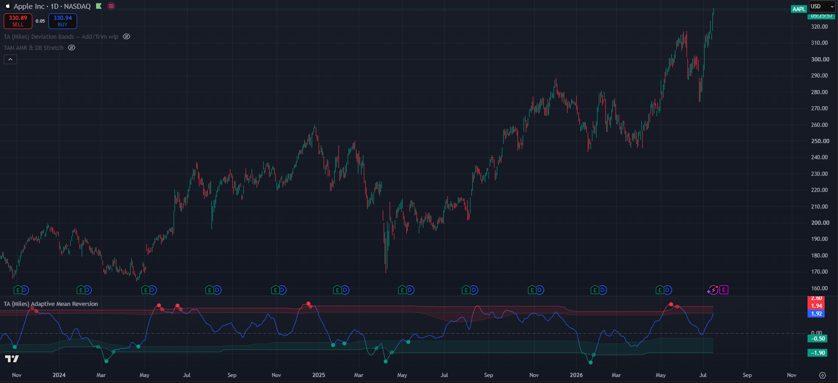Open the dividend marker for February 2024
This screenshot has width=838, height=383.
88,290
